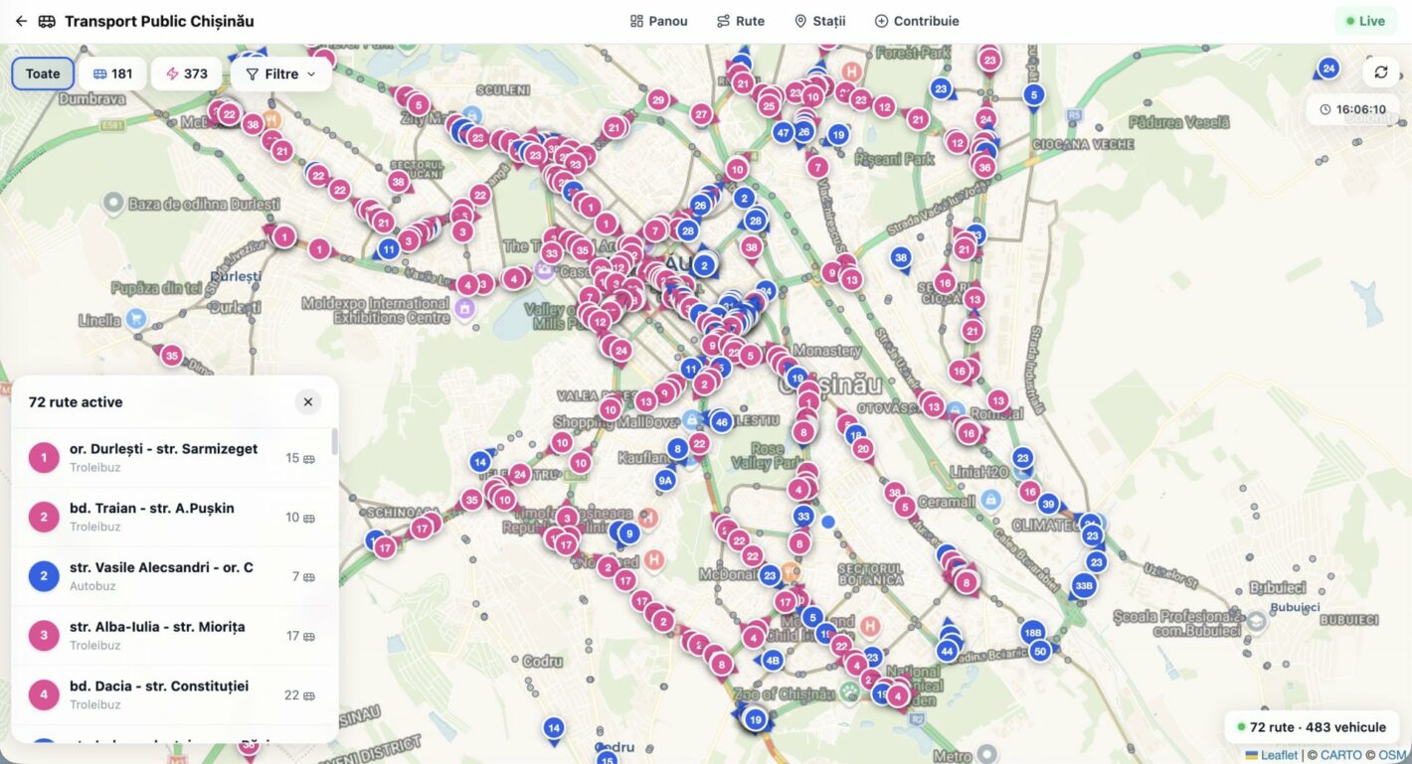The image size is (1412, 764).
Task: Click the pink route 3 circle badge in list
Action: (x=44, y=636)
